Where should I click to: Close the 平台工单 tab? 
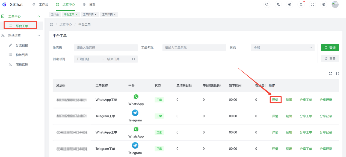[x=77, y=14]
